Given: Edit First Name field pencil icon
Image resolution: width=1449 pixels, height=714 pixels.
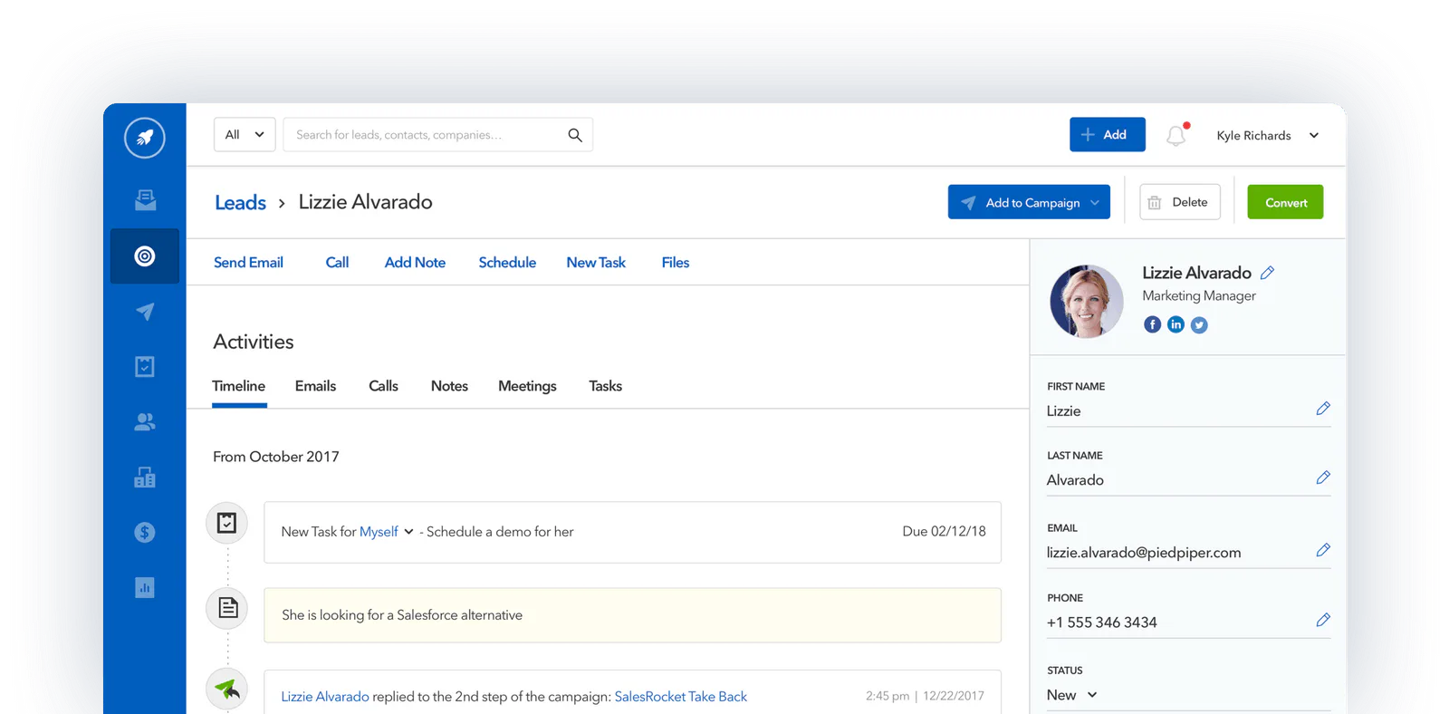Looking at the screenshot, I should [x=1323, y=409].
